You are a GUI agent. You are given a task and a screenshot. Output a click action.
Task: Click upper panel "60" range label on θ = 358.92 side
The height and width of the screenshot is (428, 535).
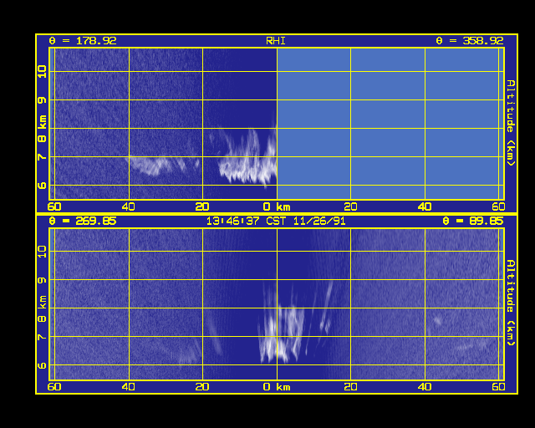[x=498, y=206]
